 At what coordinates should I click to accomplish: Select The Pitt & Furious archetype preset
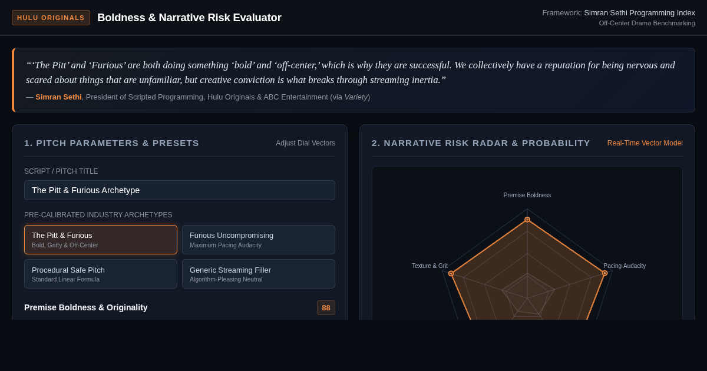click(x=101, y=240)
